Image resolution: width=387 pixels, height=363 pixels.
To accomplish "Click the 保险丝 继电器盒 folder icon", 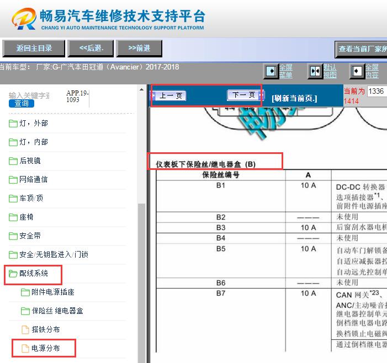I will (25, 311).
